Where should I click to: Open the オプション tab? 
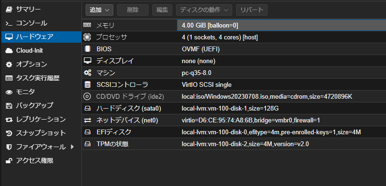[41, 65]
